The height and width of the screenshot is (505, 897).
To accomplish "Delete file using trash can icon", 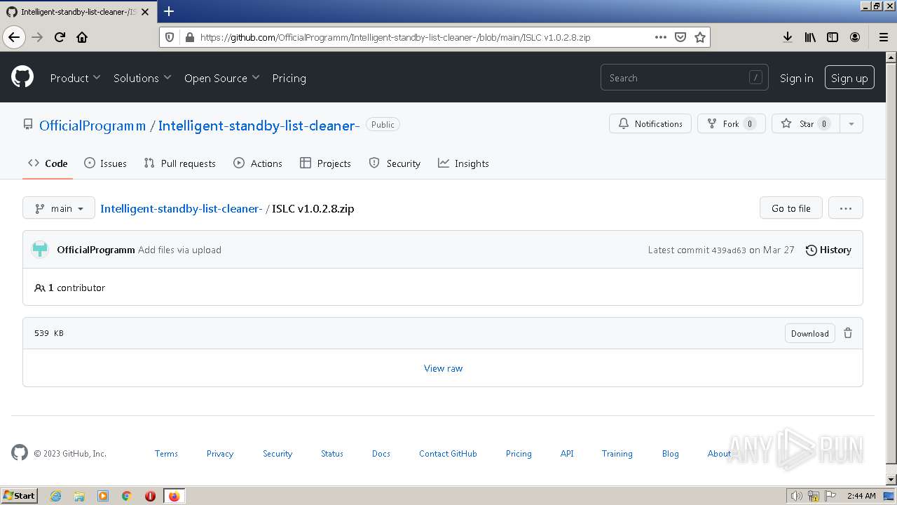I will pos(848,333).
